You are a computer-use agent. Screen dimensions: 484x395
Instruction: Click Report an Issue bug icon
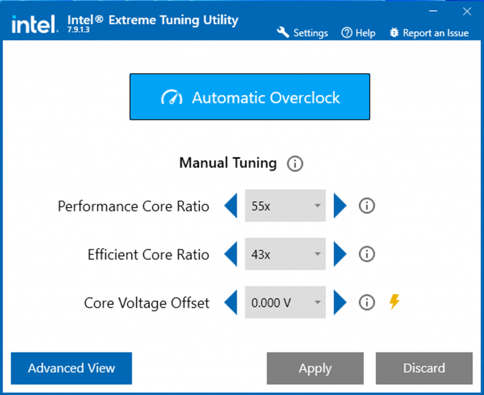tap(394, 33)
